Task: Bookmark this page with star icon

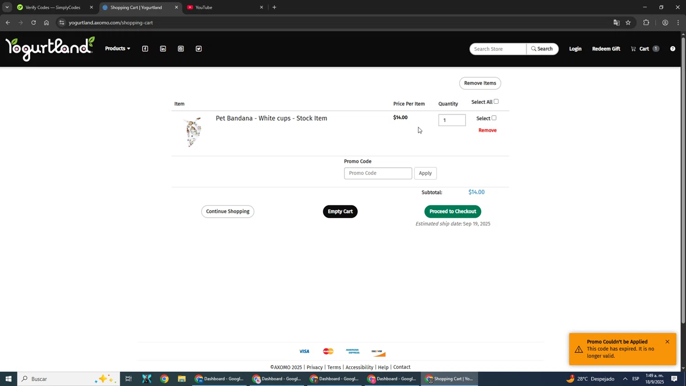Action: (628, 22)
